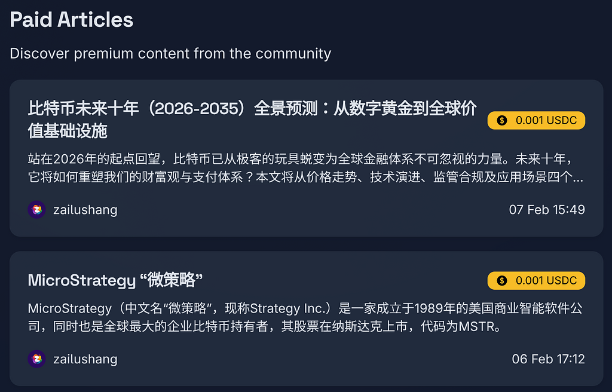Open the MicroStrategy "微策略" article title

point(116,280)
